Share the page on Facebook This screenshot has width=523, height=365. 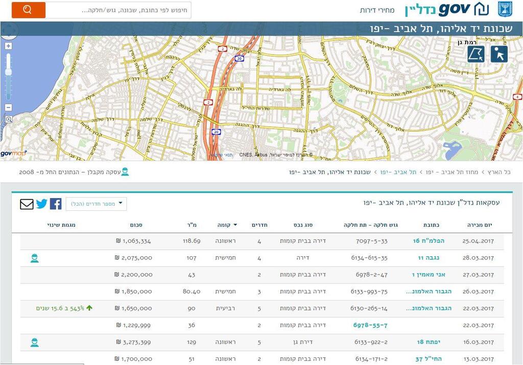[56, 204]
